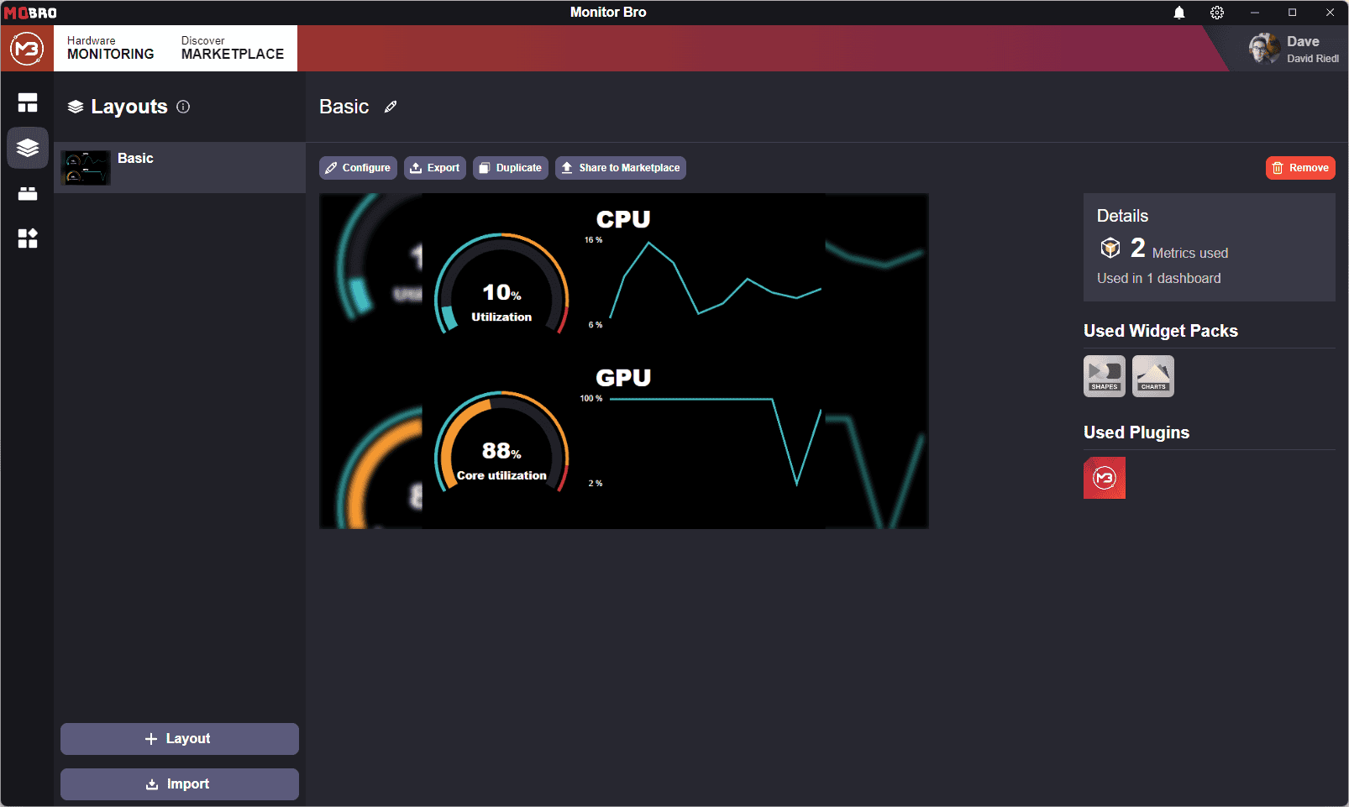Close the Monitor Bro window
This screenshot has height=807, width=1349.
click(x=1331, y=13)
